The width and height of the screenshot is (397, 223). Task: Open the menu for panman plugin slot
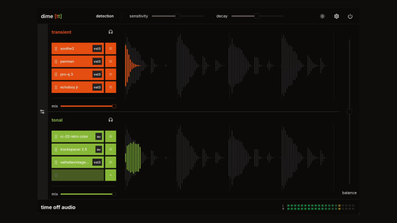pyautogui.click(x=111, y=61)
